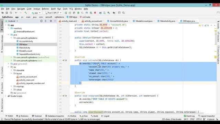This screenshot has height=124, width=220.
Task: Click the warnings indicator in the editor corner
Action: pos(201,25)
